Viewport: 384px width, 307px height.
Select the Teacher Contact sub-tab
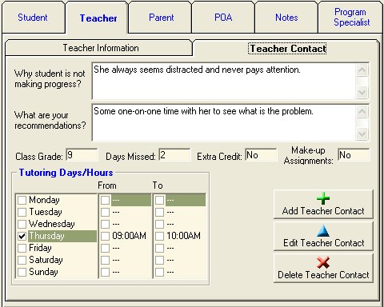287,49
